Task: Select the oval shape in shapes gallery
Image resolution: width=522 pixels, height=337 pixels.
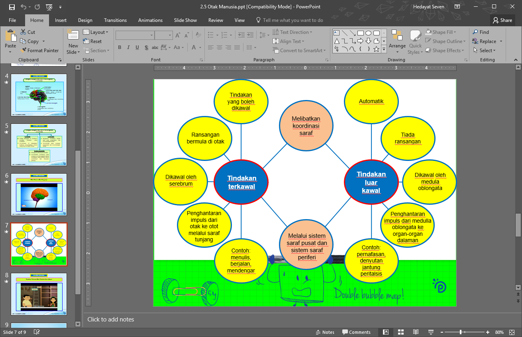Action: (x=369, y=33)
